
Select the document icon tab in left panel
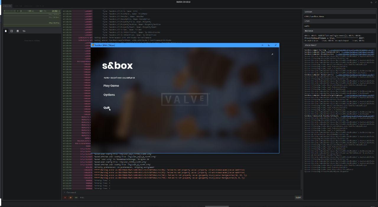(x=18, y=31)
